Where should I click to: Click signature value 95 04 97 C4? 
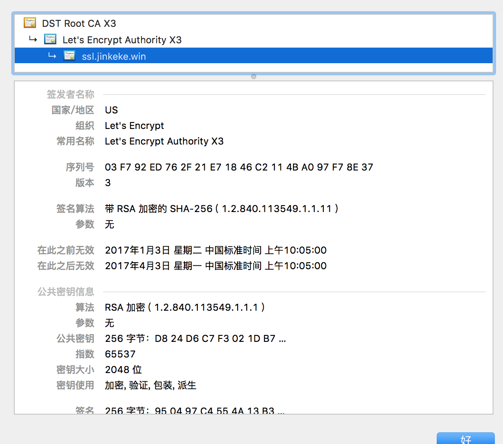click(x=194, y=410)
